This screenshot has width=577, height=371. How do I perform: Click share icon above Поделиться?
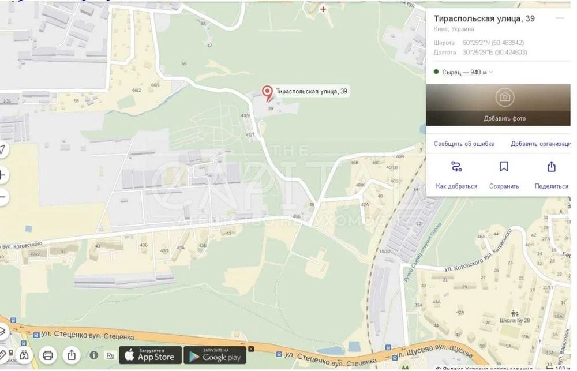tap(551, 166)
